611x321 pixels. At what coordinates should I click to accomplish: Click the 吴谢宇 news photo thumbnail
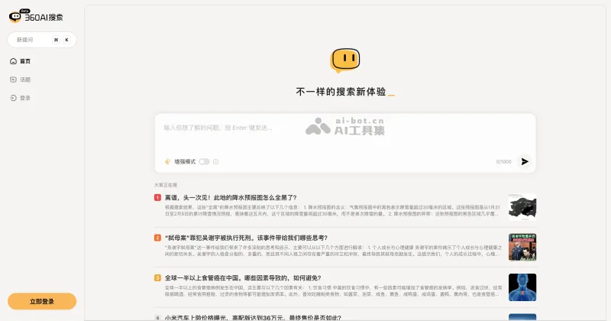coord(522,248)
